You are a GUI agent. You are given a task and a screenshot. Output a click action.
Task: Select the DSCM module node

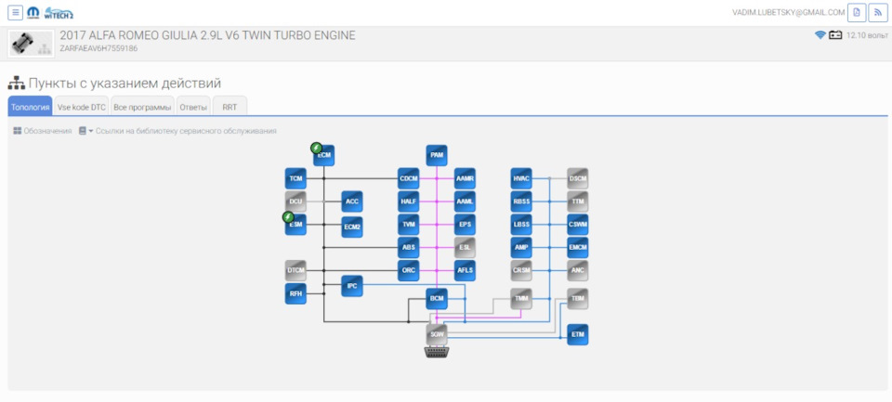(x=578, y=178)
